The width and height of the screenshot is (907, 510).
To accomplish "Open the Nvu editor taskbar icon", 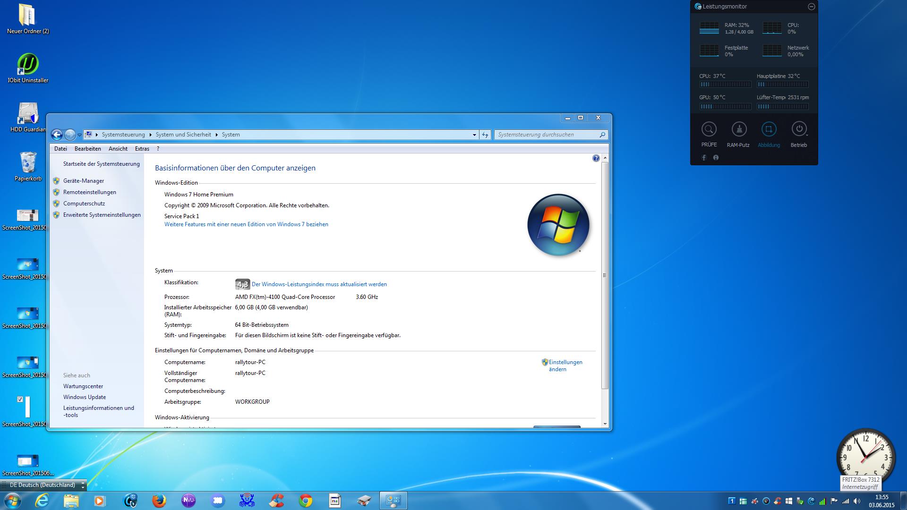I will pyautogui.click(x=188, y=500).
